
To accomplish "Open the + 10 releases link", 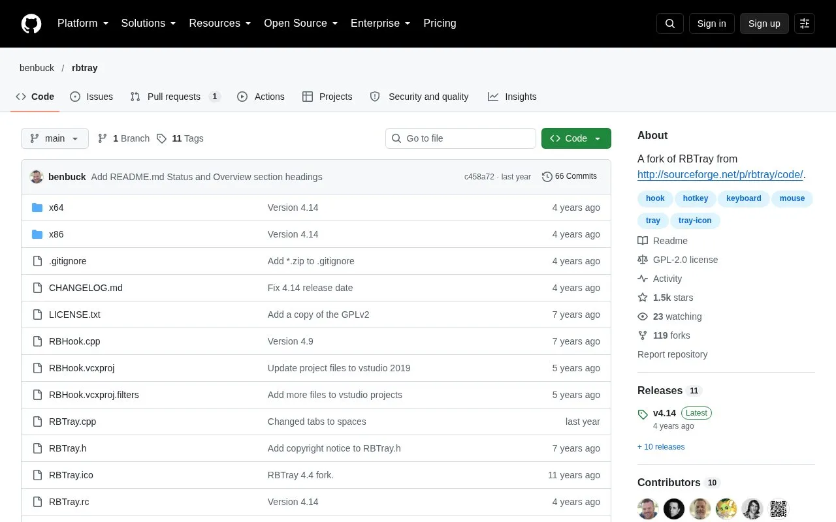I will click(661, 447).
